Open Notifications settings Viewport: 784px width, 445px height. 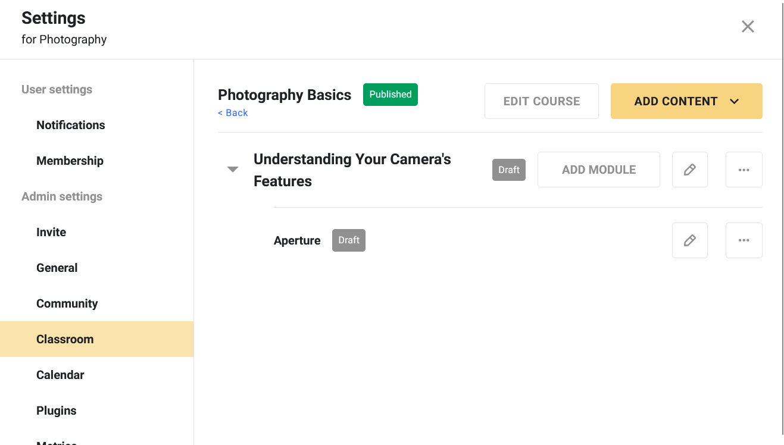pyautogui.click(x=70, y=125)
